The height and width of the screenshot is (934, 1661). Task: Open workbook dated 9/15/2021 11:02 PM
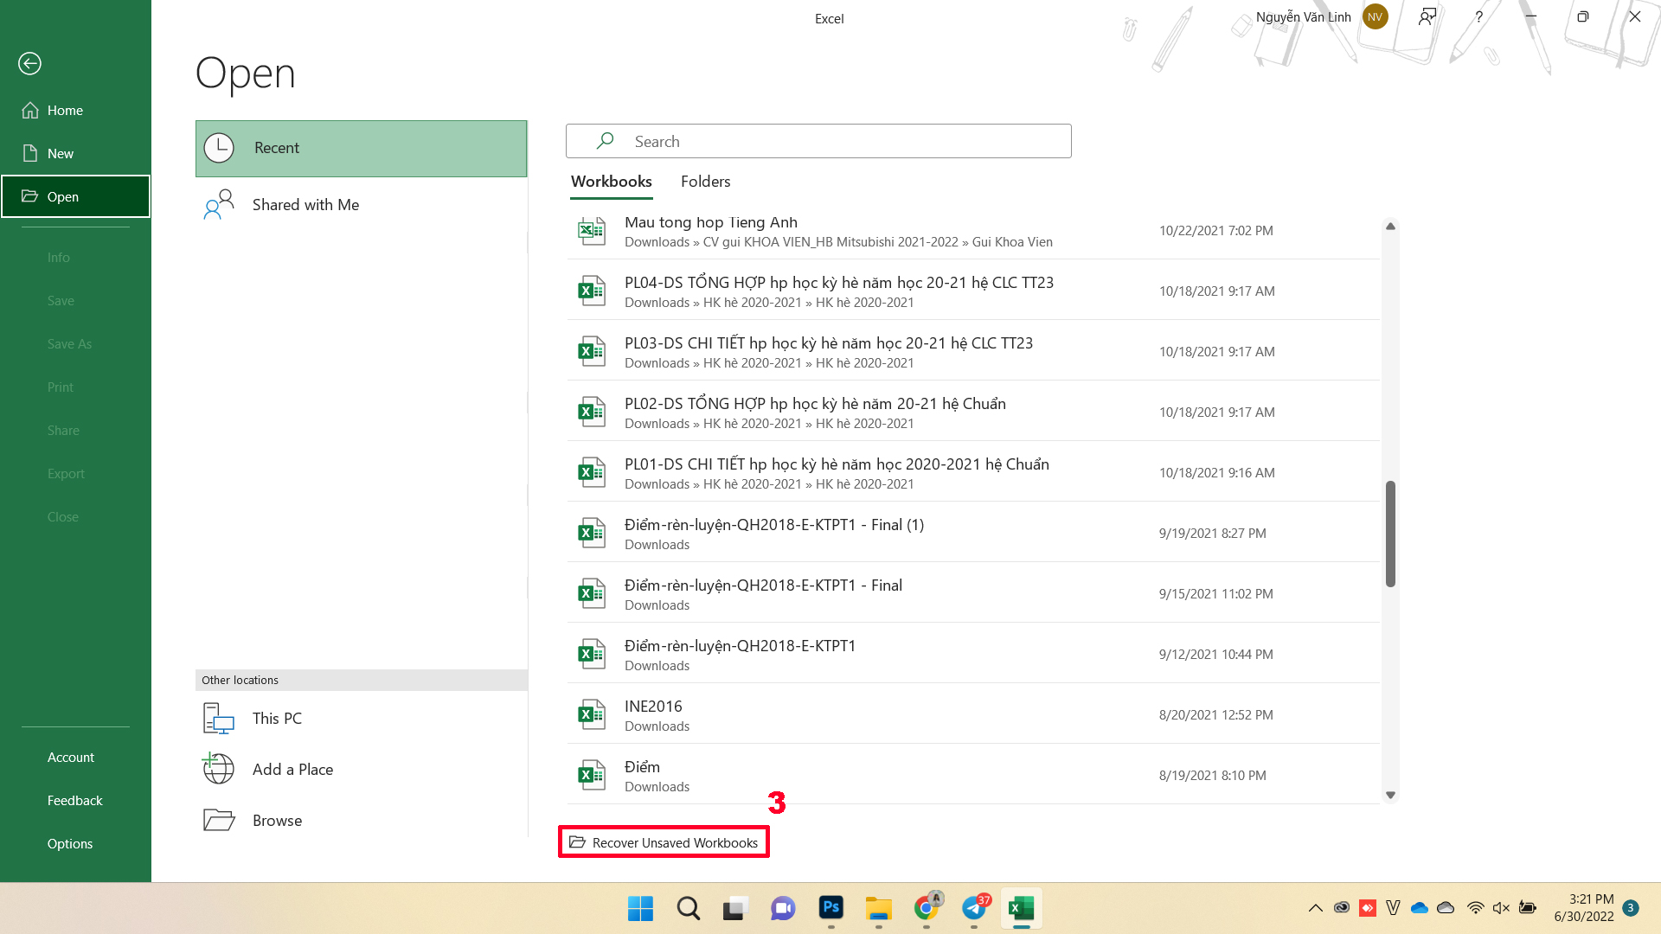[x=973, y=593]
